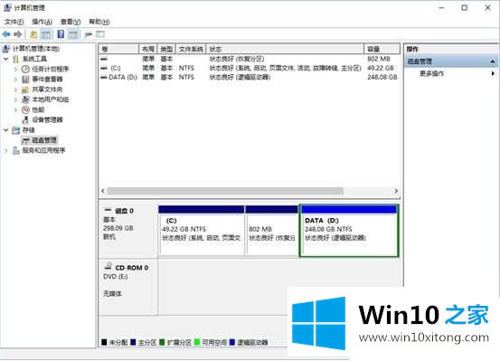Screen dimensions: 500x361
Task: Collapse the 磁盘管理 section in the 操作 pane
Action: pyautogui.click(x=493, y=61)
